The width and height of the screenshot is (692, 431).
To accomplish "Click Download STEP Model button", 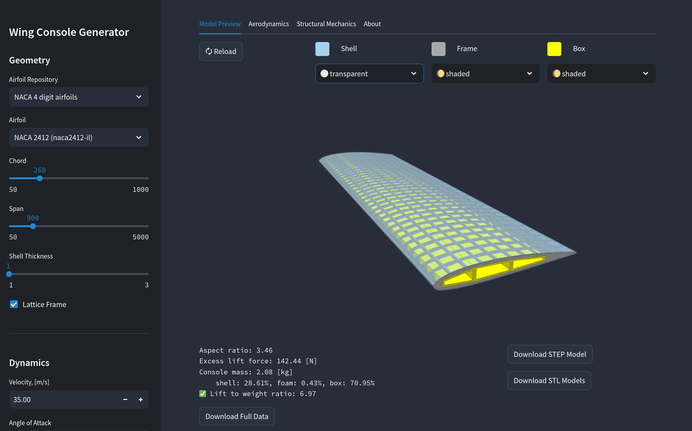I will pyautogui.click(x=550, y=354).
